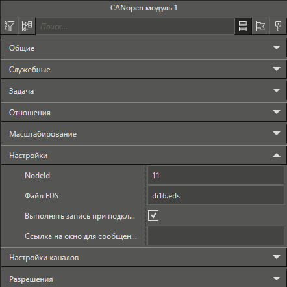Click the Отношения header label
287x287 pixels.
(30, 113)
